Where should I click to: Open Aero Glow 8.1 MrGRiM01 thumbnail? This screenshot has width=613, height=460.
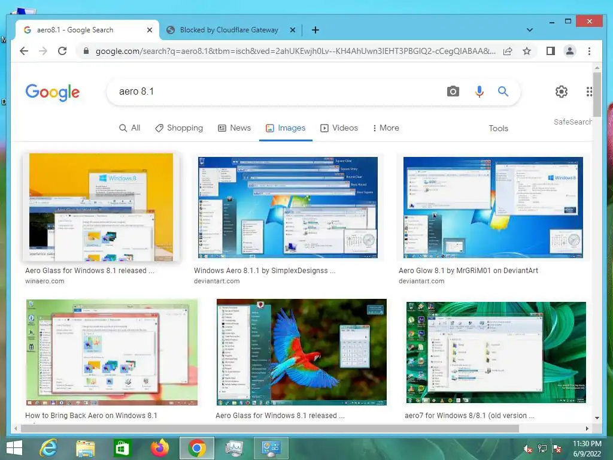(493, 207)
